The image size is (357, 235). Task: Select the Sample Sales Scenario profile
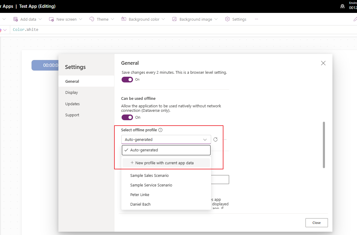click(149, 175)
